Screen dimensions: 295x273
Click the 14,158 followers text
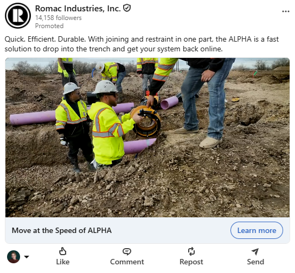point(59,18)
